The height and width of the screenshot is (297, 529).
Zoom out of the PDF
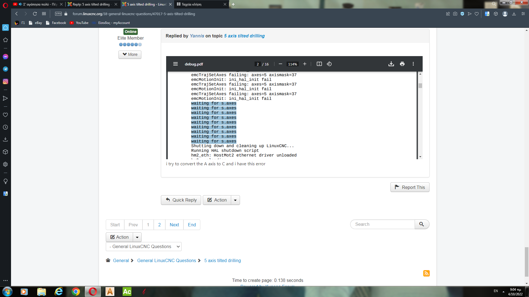[x=280, y=64]
